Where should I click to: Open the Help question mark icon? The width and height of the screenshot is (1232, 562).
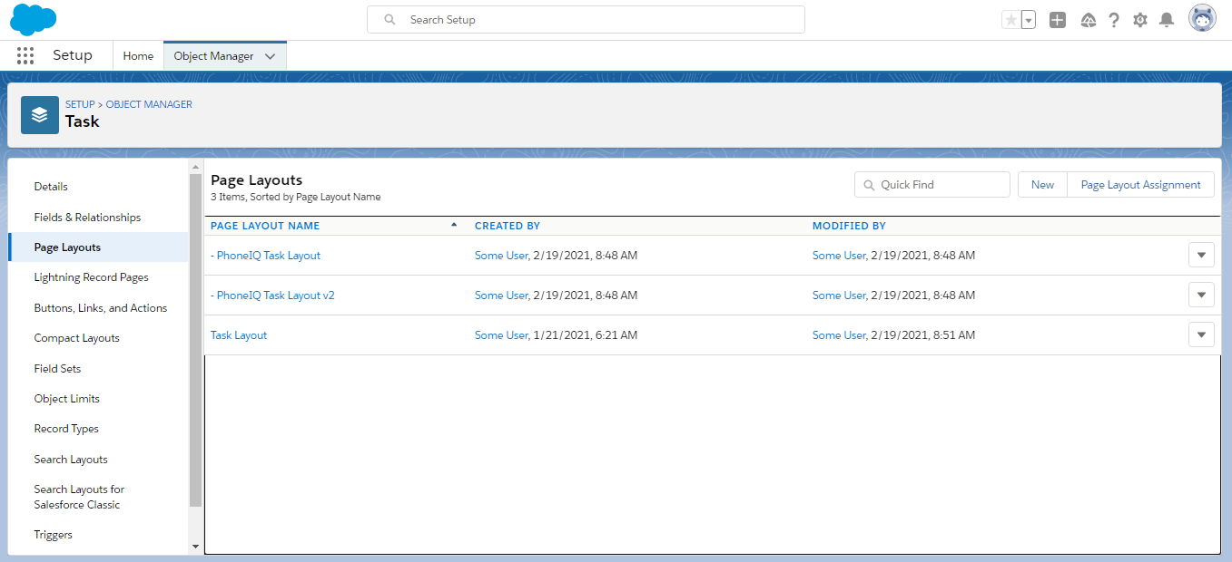point(1114,20)
